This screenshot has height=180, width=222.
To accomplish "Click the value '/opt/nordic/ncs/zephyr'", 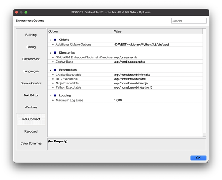I will pos(130,62).
